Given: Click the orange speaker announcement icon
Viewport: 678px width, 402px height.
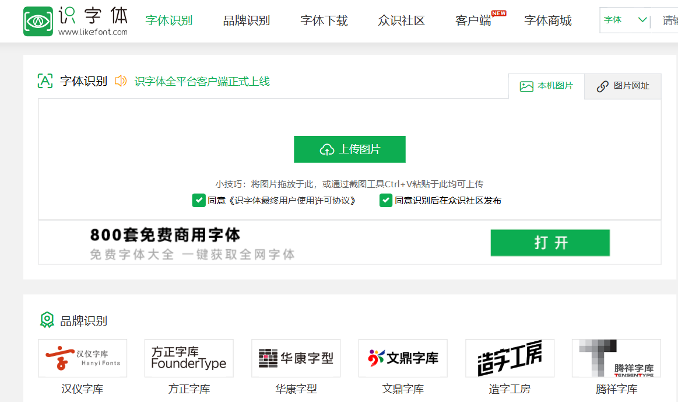Looking at the screenshot, I should tap(121, 81).
